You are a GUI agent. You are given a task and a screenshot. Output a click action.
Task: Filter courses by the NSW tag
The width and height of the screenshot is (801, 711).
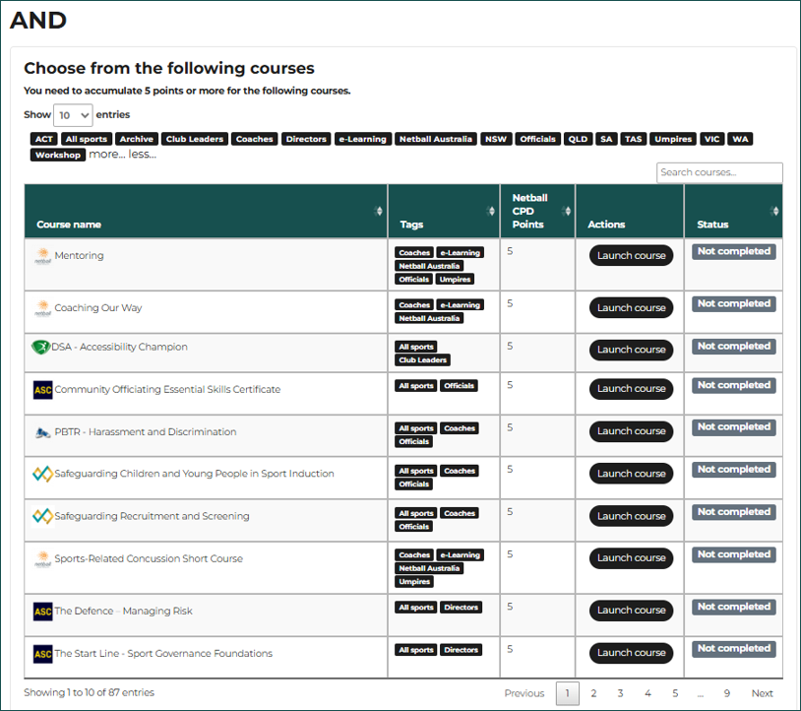pyautogui.click(x=496, y=139)
